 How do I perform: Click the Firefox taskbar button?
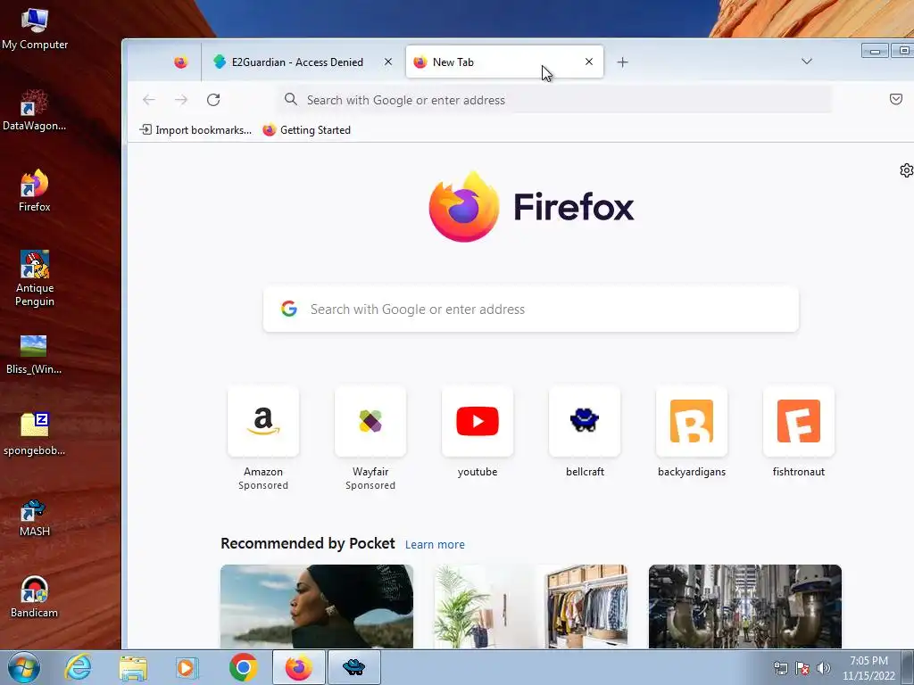pos(298,667)
